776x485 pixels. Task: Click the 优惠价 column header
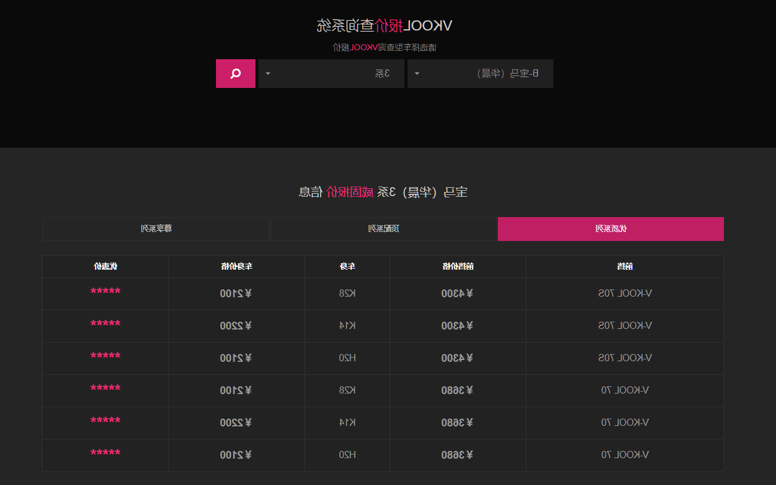click(x=105, y=267)
